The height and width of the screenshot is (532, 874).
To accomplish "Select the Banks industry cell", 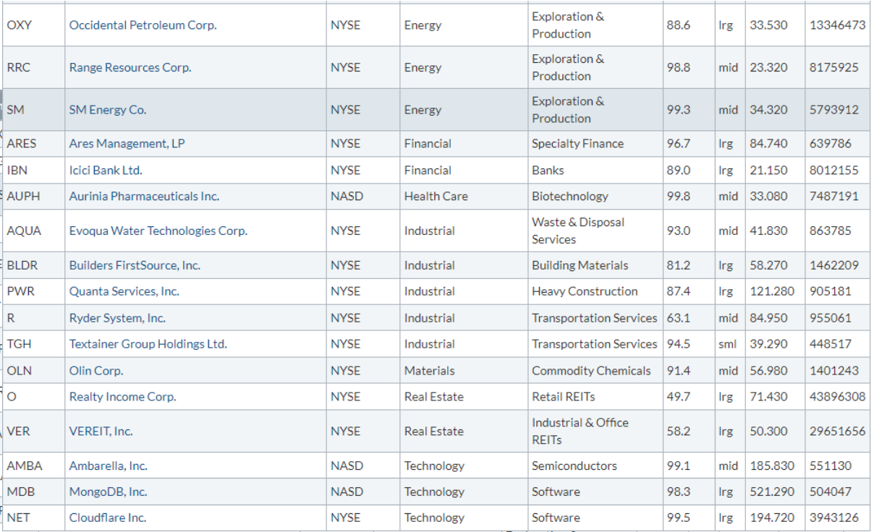I will [595, 171].
